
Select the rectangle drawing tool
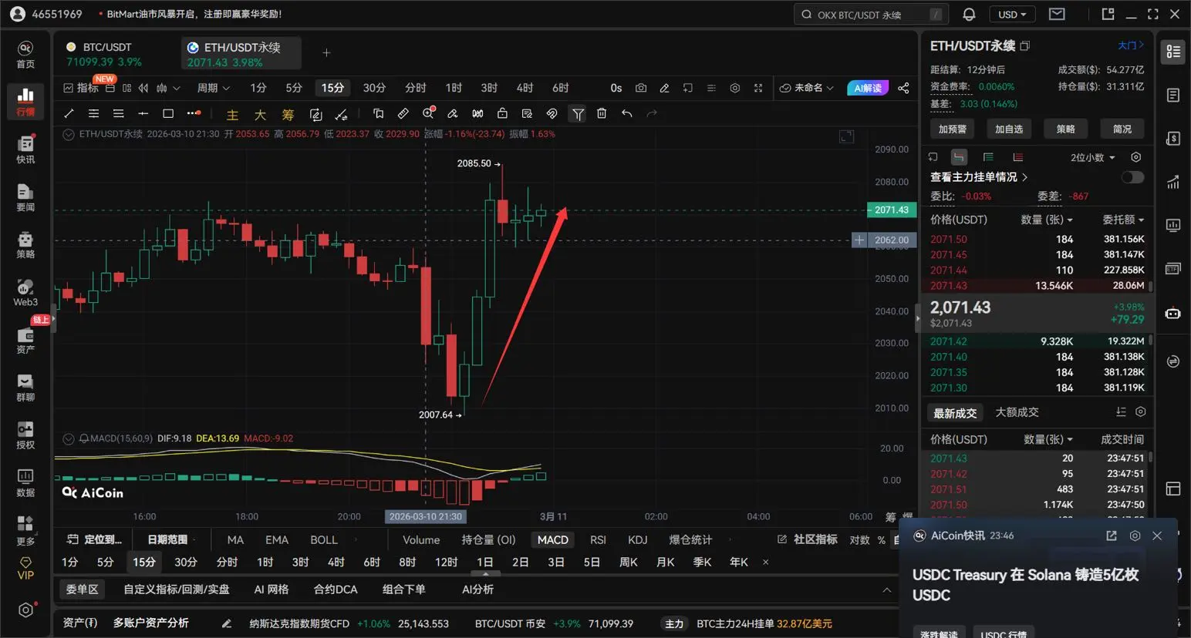[x=168, y=113]
